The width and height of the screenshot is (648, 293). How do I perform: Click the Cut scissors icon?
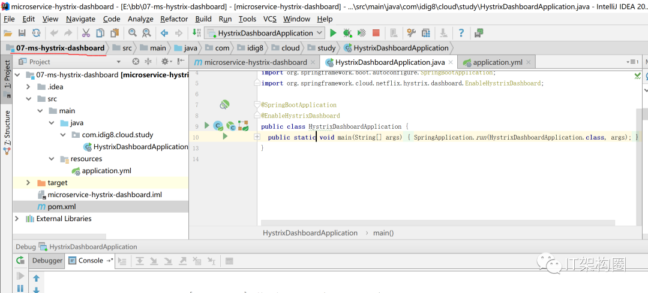[86, 33]
